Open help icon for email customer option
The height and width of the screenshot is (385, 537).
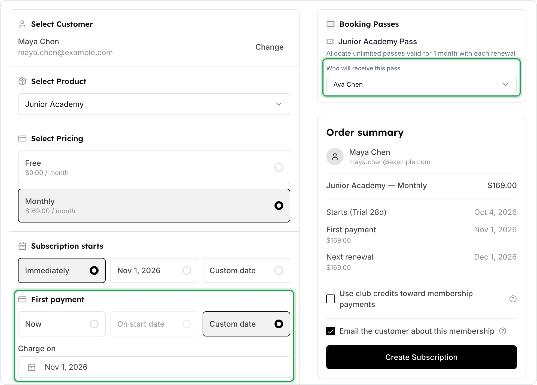pos(503,331)
